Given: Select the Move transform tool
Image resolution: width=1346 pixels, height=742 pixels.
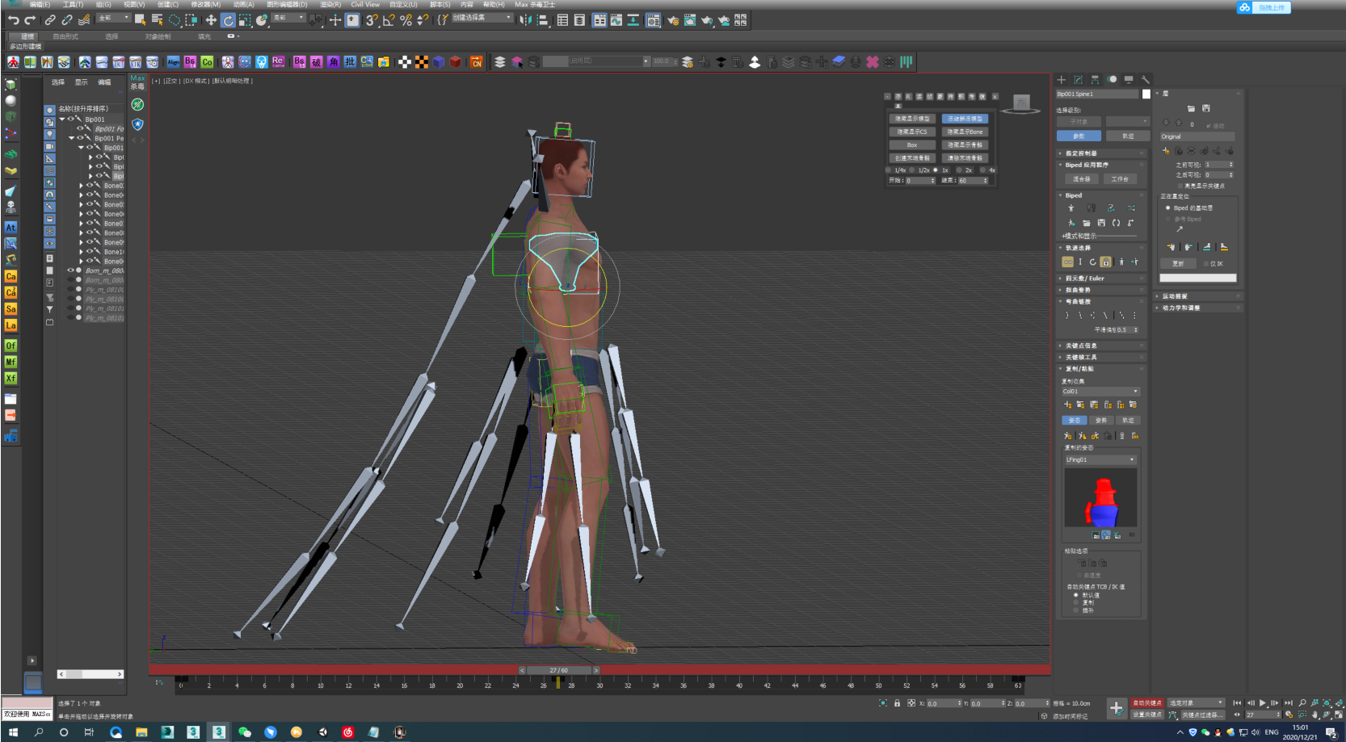Looking at the screenshot, I should [211, 20].
